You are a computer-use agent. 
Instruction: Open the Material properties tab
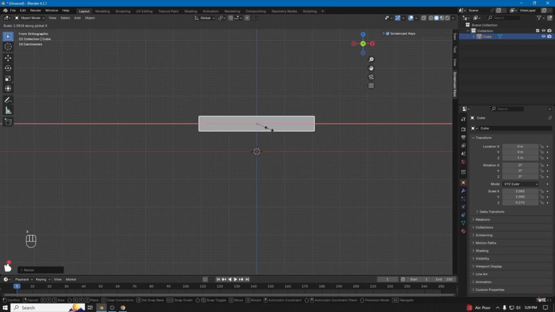(x=463, y=231)
